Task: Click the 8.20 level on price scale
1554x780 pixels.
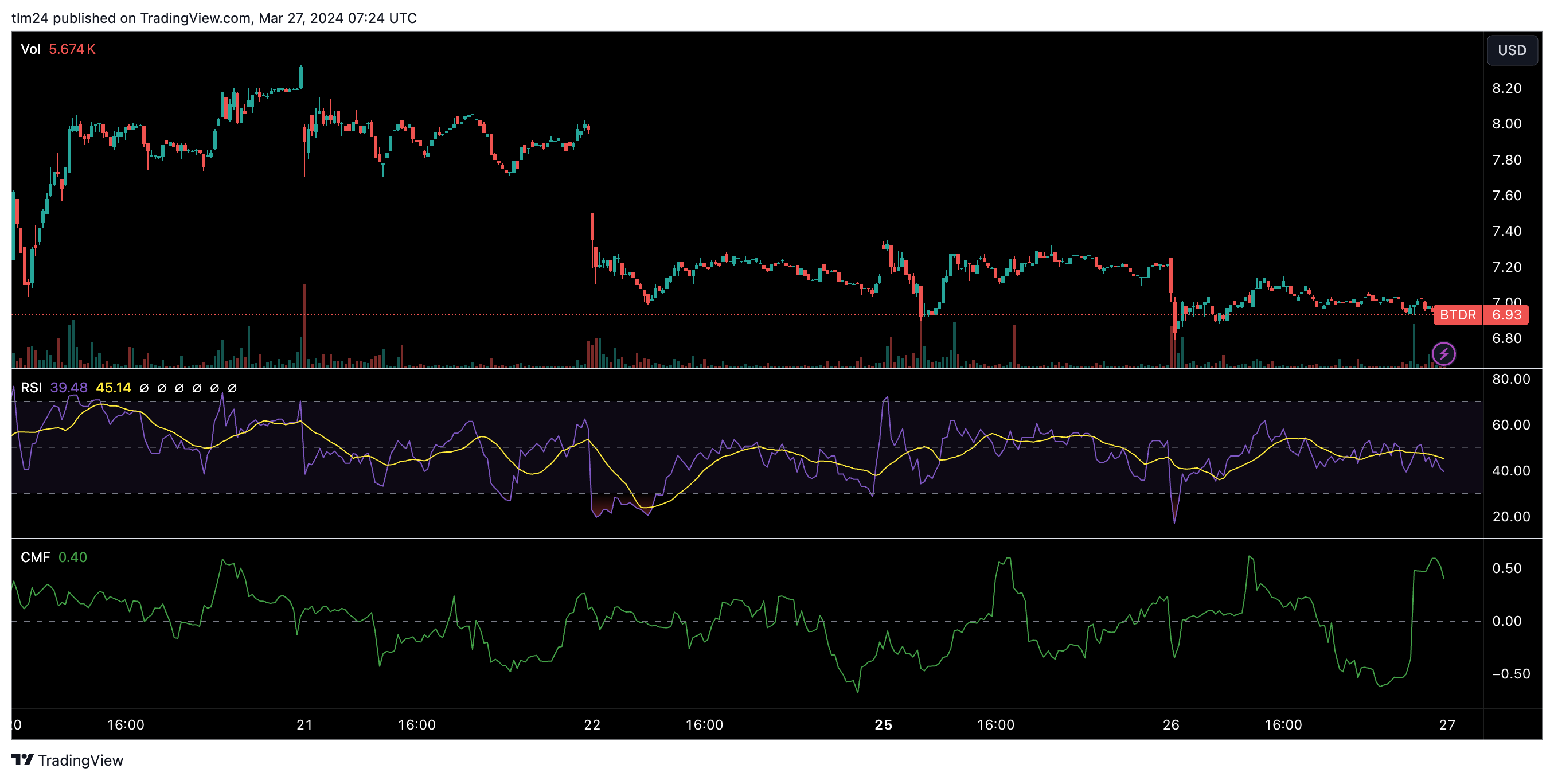Action: pyautogui.click(x=1506, y=88)
